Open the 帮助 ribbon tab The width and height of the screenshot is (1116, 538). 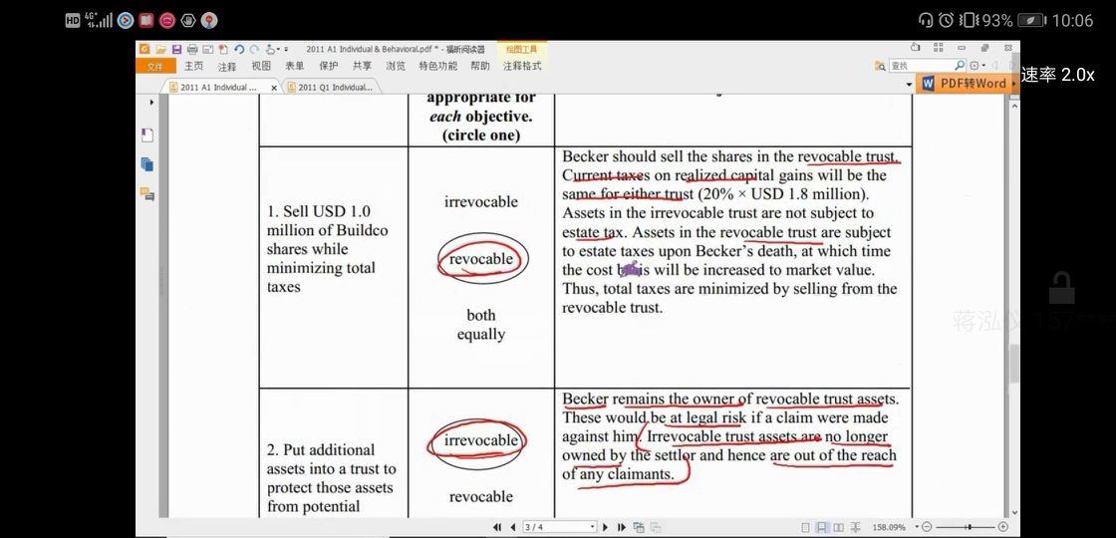(479, 66)
